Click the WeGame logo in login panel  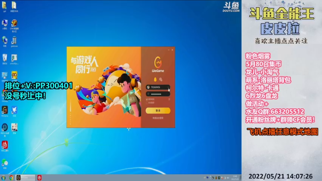[x=158, y=64]
